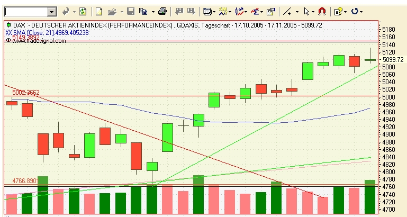Viewport: 407px width, 217px height.
Task: Click into the symbol input combo box
Action: pos(26,12)
